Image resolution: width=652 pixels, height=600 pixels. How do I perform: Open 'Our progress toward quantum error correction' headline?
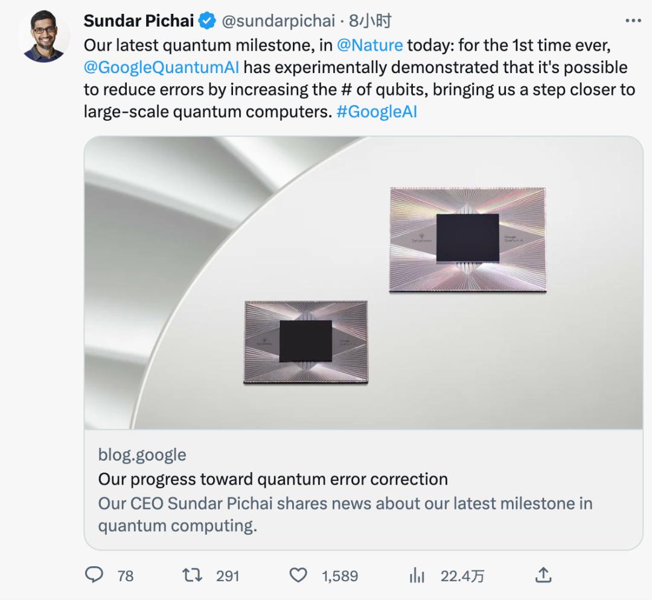(x=273, y=479)
